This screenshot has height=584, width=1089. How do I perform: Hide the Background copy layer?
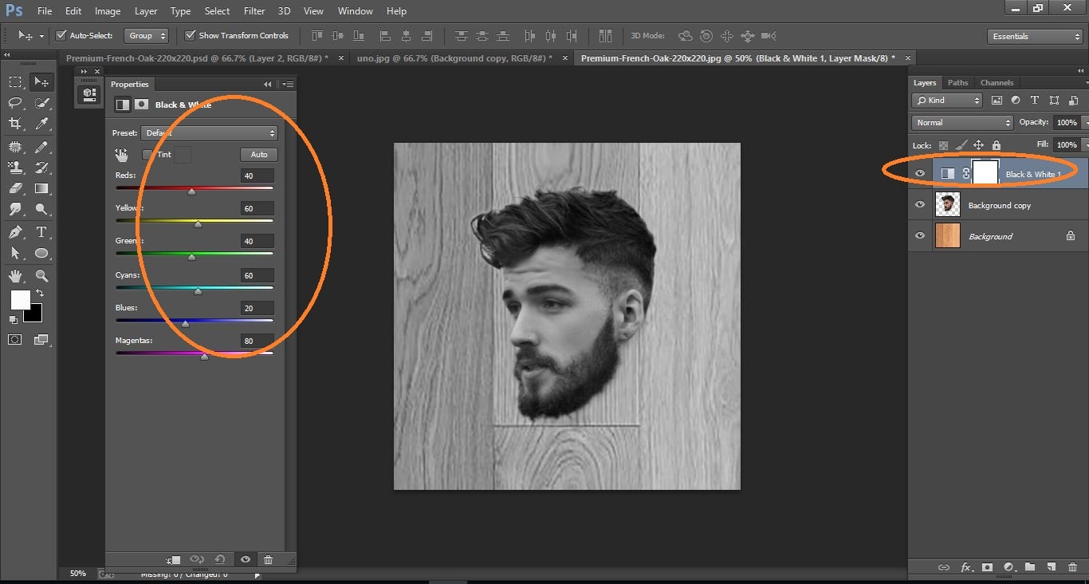click(x=920, y=205)
